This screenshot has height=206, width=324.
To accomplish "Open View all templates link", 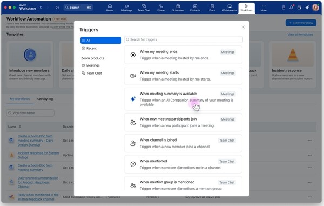I will click(300, 35).
